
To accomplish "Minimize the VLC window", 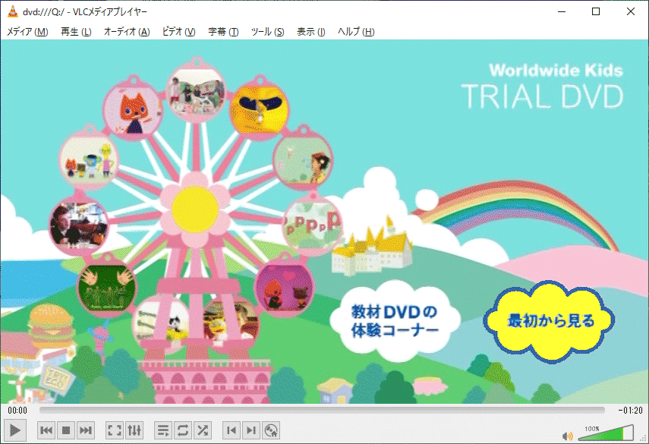I will [x=562, y=11].
